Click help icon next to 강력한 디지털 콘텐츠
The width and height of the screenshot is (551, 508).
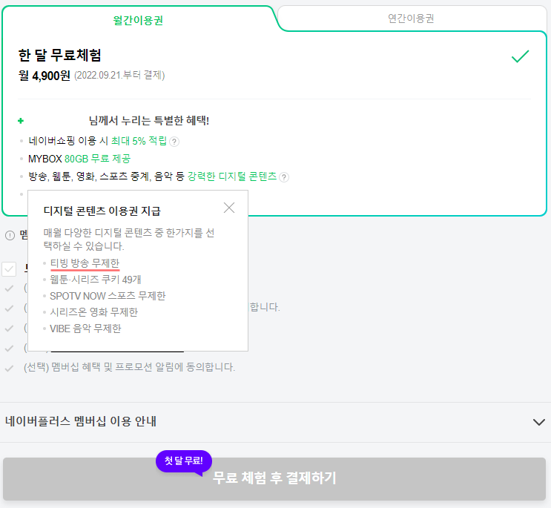pyautogui.click(x=284, y=177)
